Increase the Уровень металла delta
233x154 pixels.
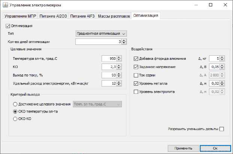(222, 82)
